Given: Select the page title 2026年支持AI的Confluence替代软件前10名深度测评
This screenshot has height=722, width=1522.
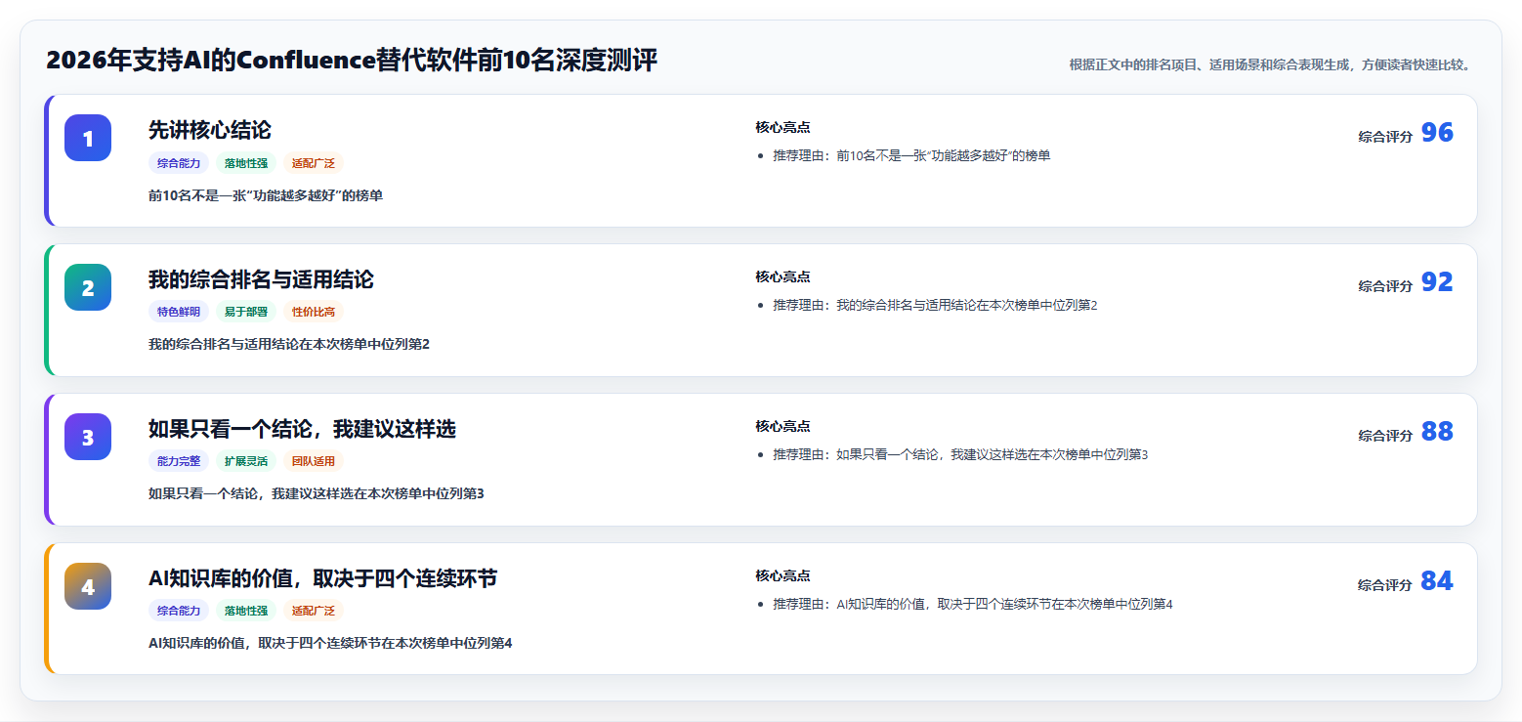Looking at the screenshot, I should click(x=352, y=61).
